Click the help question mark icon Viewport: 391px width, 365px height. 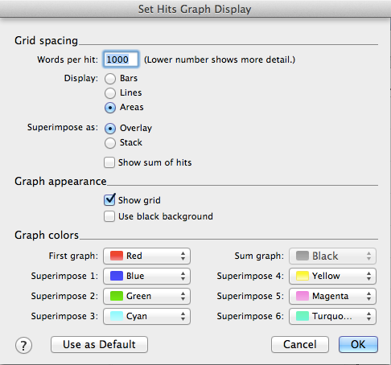point(23,345)
